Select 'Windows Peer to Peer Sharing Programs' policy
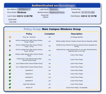The width and height of the screenshot is (106, 94). click(29, 60)
